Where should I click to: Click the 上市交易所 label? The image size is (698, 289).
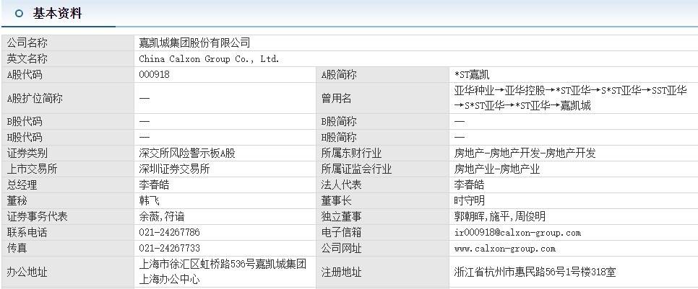click(x=32, y=169)
